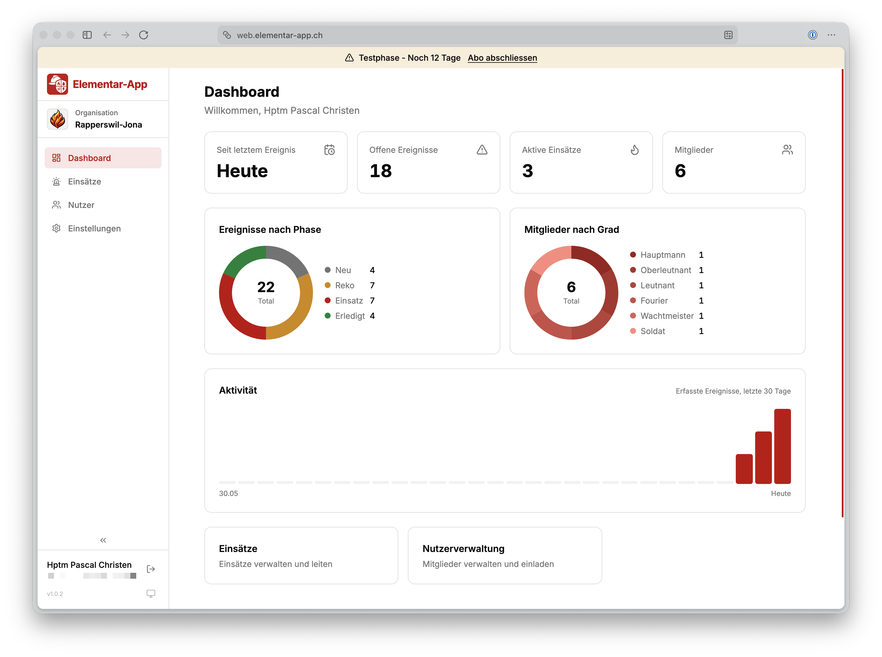Click the tallest Heute activity bar

click(782, 446)
